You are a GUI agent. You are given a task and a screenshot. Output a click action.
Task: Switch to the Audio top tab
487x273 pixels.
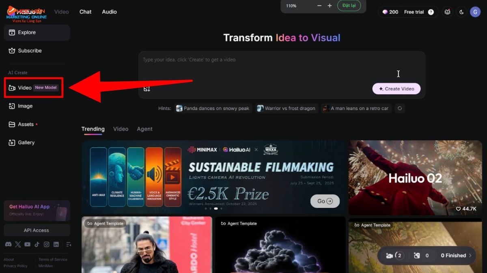point(109,12)
